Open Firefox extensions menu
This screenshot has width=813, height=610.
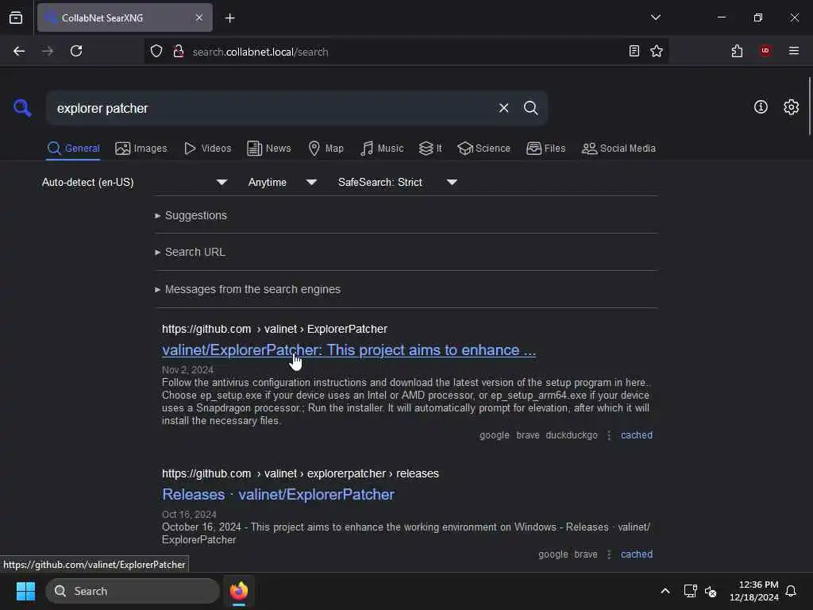pos(737,51)
